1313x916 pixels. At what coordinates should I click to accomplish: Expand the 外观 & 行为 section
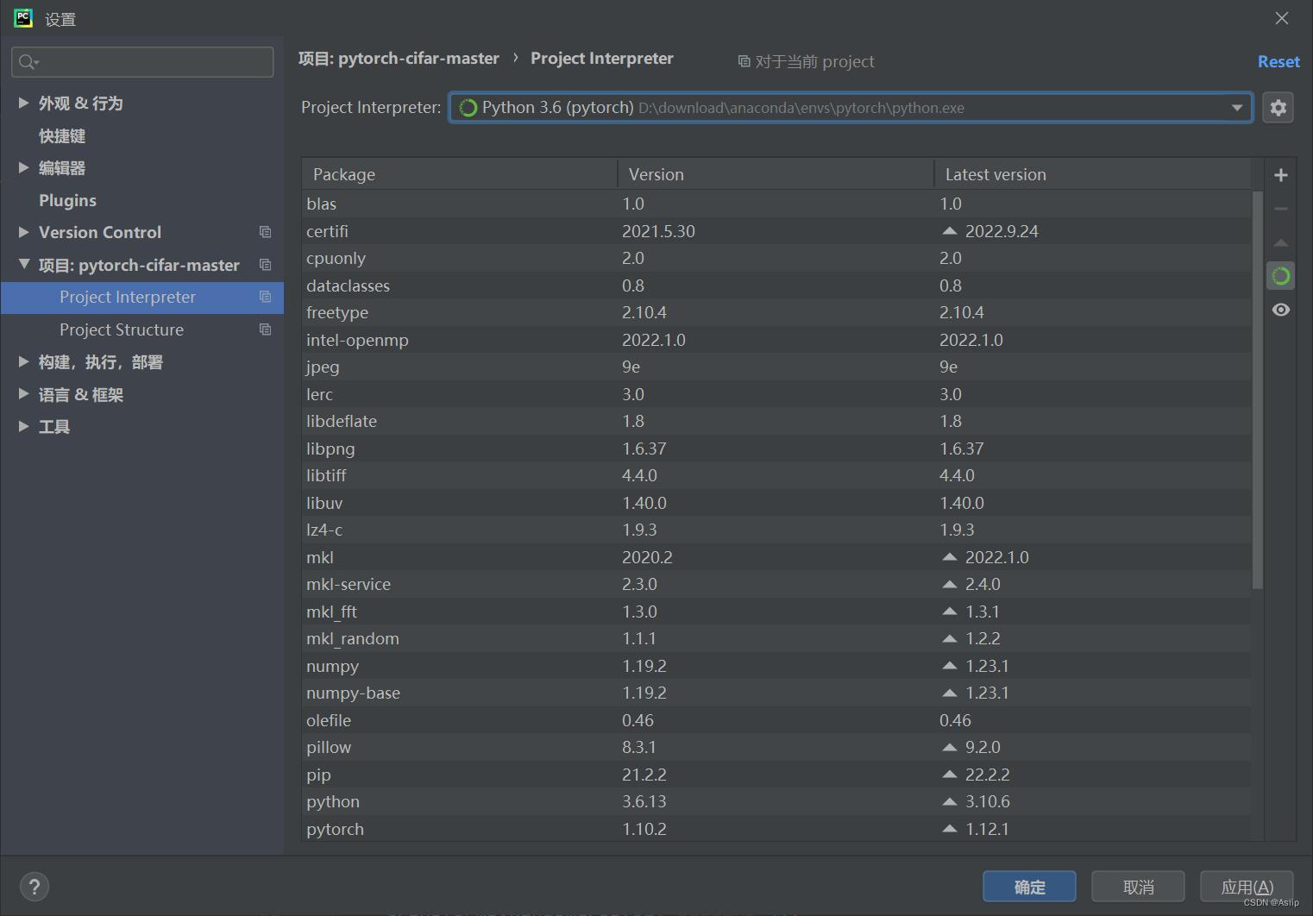23,103
